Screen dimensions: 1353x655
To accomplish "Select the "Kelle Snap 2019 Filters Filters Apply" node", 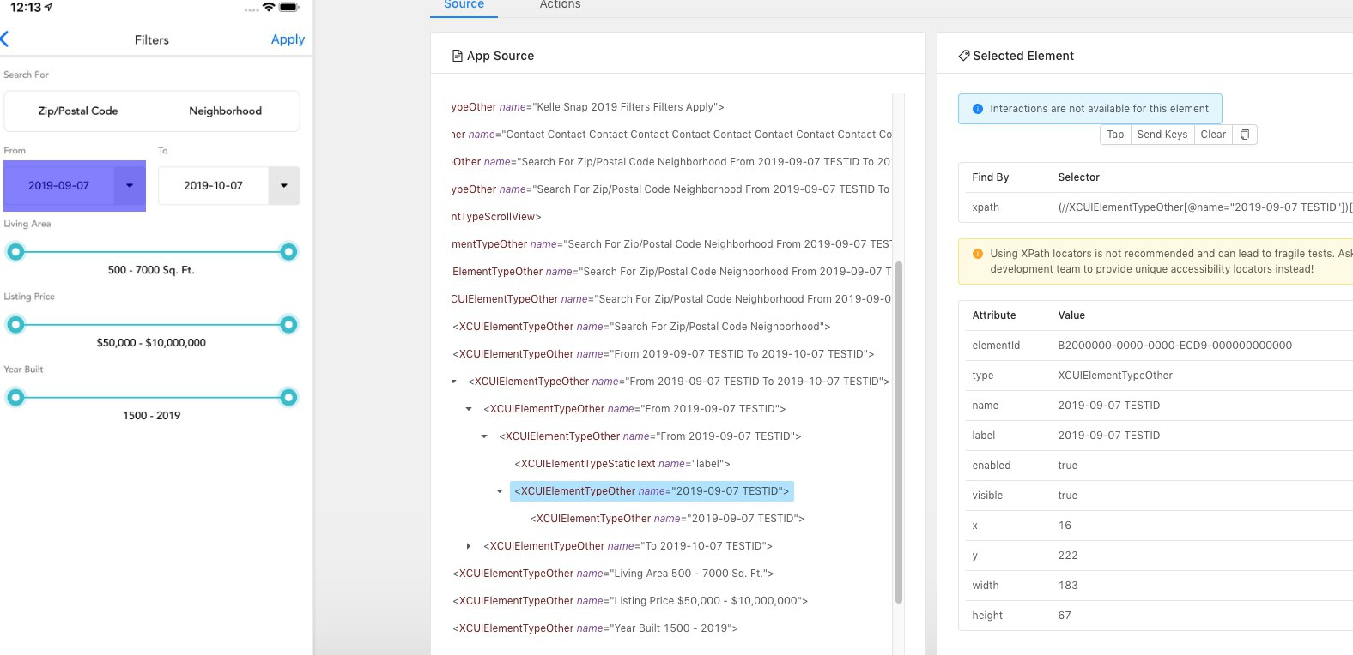I will [x=587, y=107].
